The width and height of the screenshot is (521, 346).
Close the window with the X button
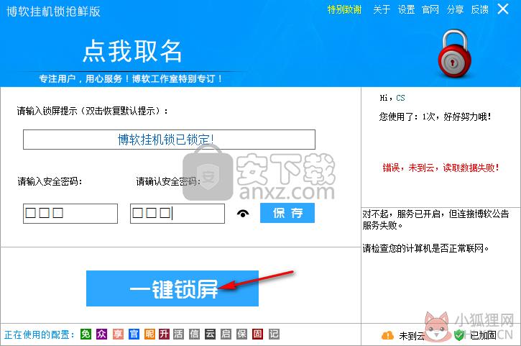pyautogui.click(x=503, y=9)
